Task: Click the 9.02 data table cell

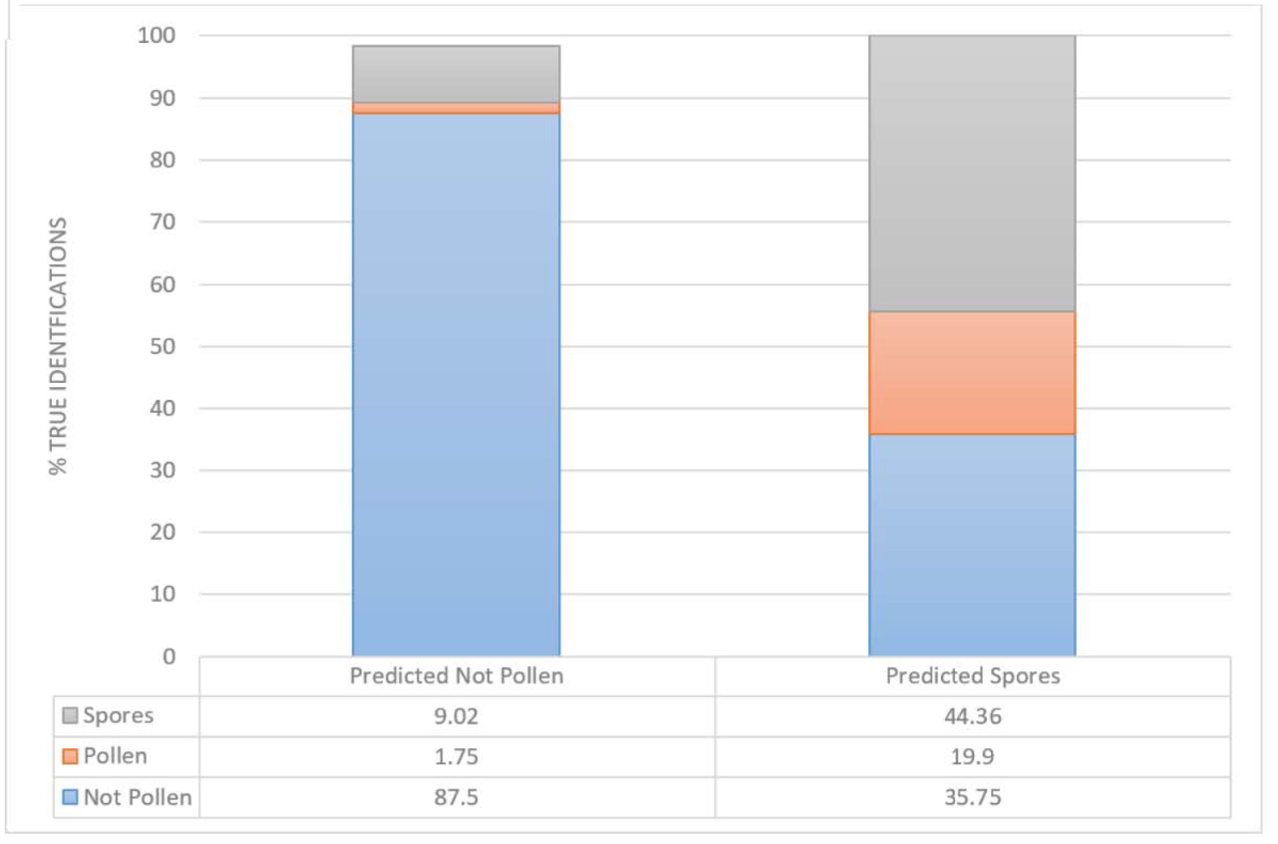Action: coord(456,717)
